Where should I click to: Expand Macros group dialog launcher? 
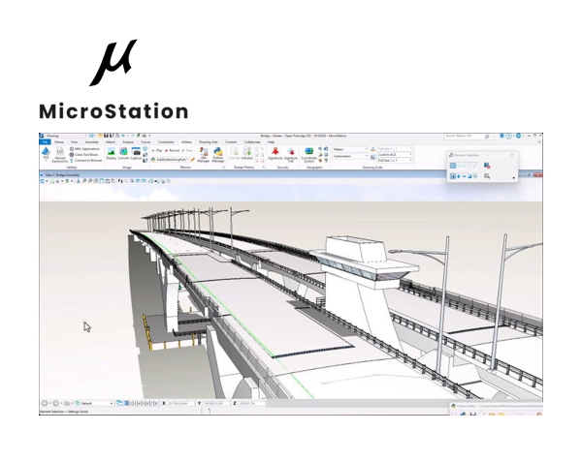click(x=223, y=168)
